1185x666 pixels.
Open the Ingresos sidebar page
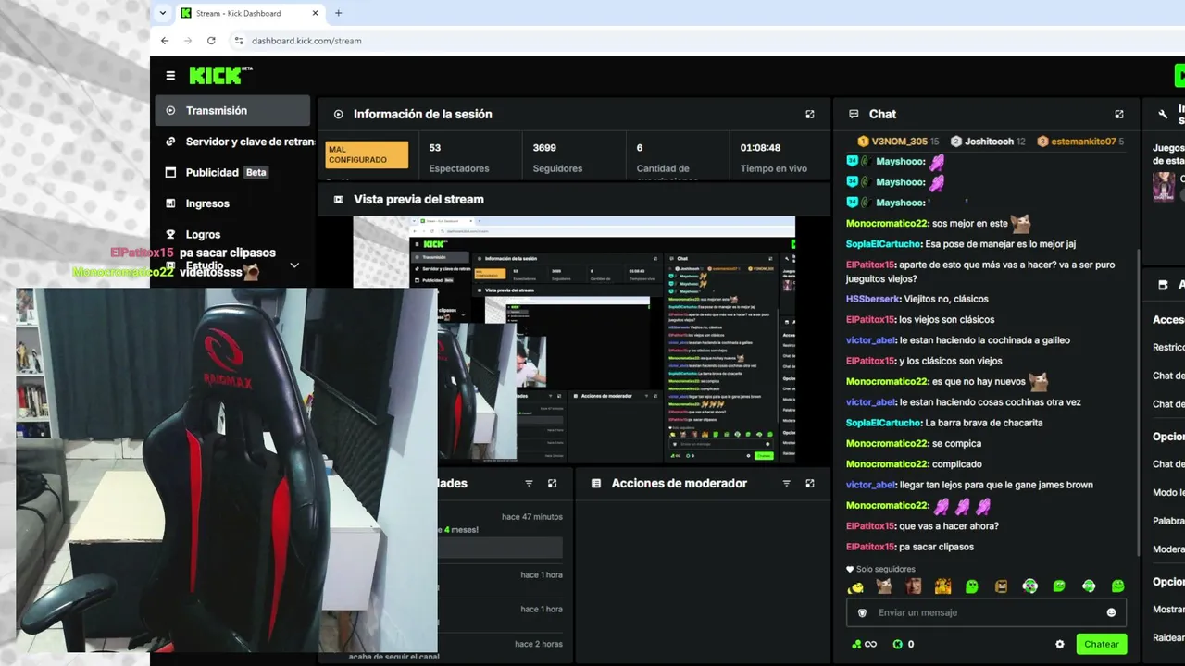pos(232,203)
